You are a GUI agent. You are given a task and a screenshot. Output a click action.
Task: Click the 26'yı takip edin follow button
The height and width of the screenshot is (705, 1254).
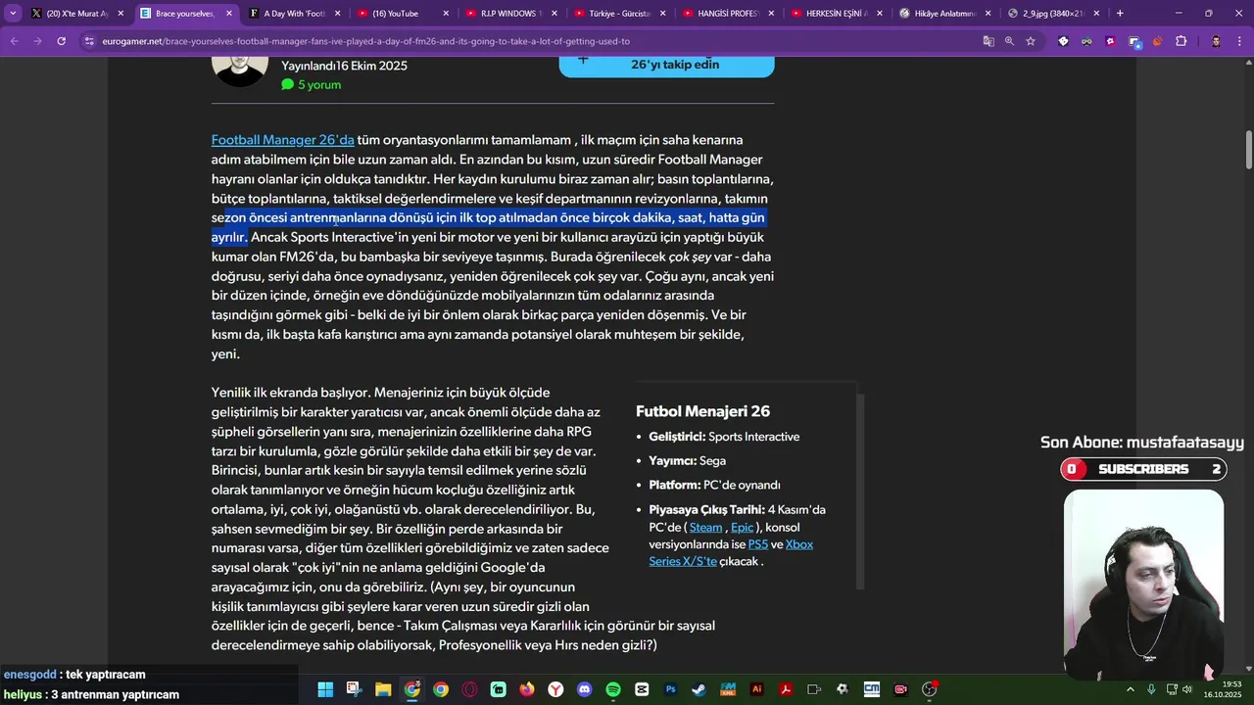click(666, 65)
